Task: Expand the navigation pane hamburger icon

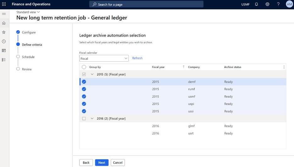Action: click(4, 14)
